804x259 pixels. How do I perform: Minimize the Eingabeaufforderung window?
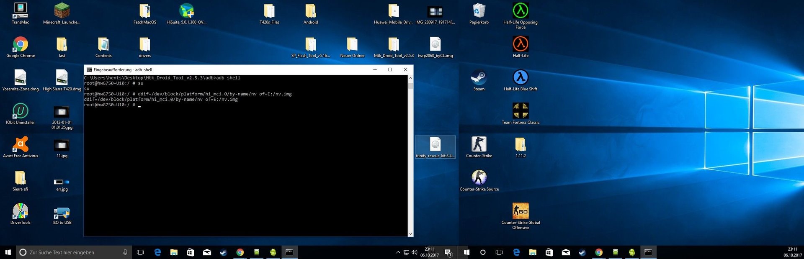tap(375, 70)
